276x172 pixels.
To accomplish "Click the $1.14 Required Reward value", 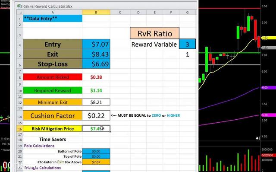I will point(96,90).
